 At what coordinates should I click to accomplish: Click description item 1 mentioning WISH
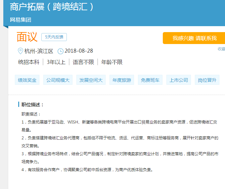pyautogui.click(x=119, y=126)
